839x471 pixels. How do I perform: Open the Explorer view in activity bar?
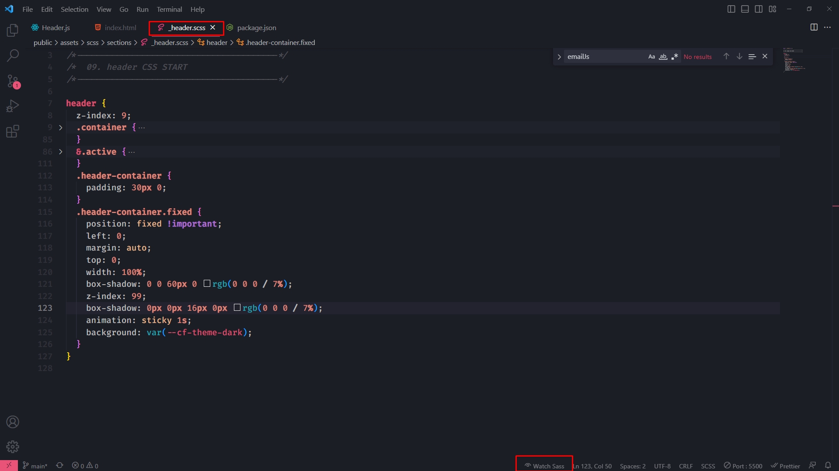(x=13, y=31)
